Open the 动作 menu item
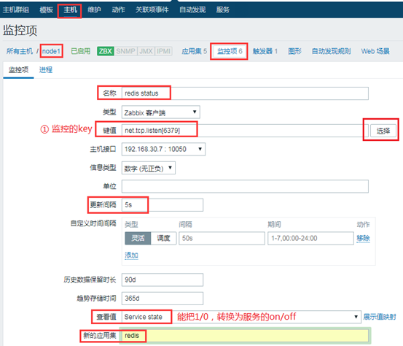 pos(118,9)
